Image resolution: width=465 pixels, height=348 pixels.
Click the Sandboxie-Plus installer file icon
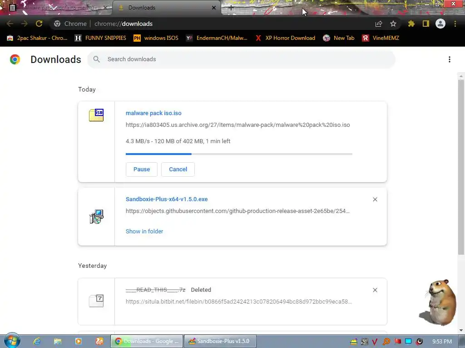(96, 217)
